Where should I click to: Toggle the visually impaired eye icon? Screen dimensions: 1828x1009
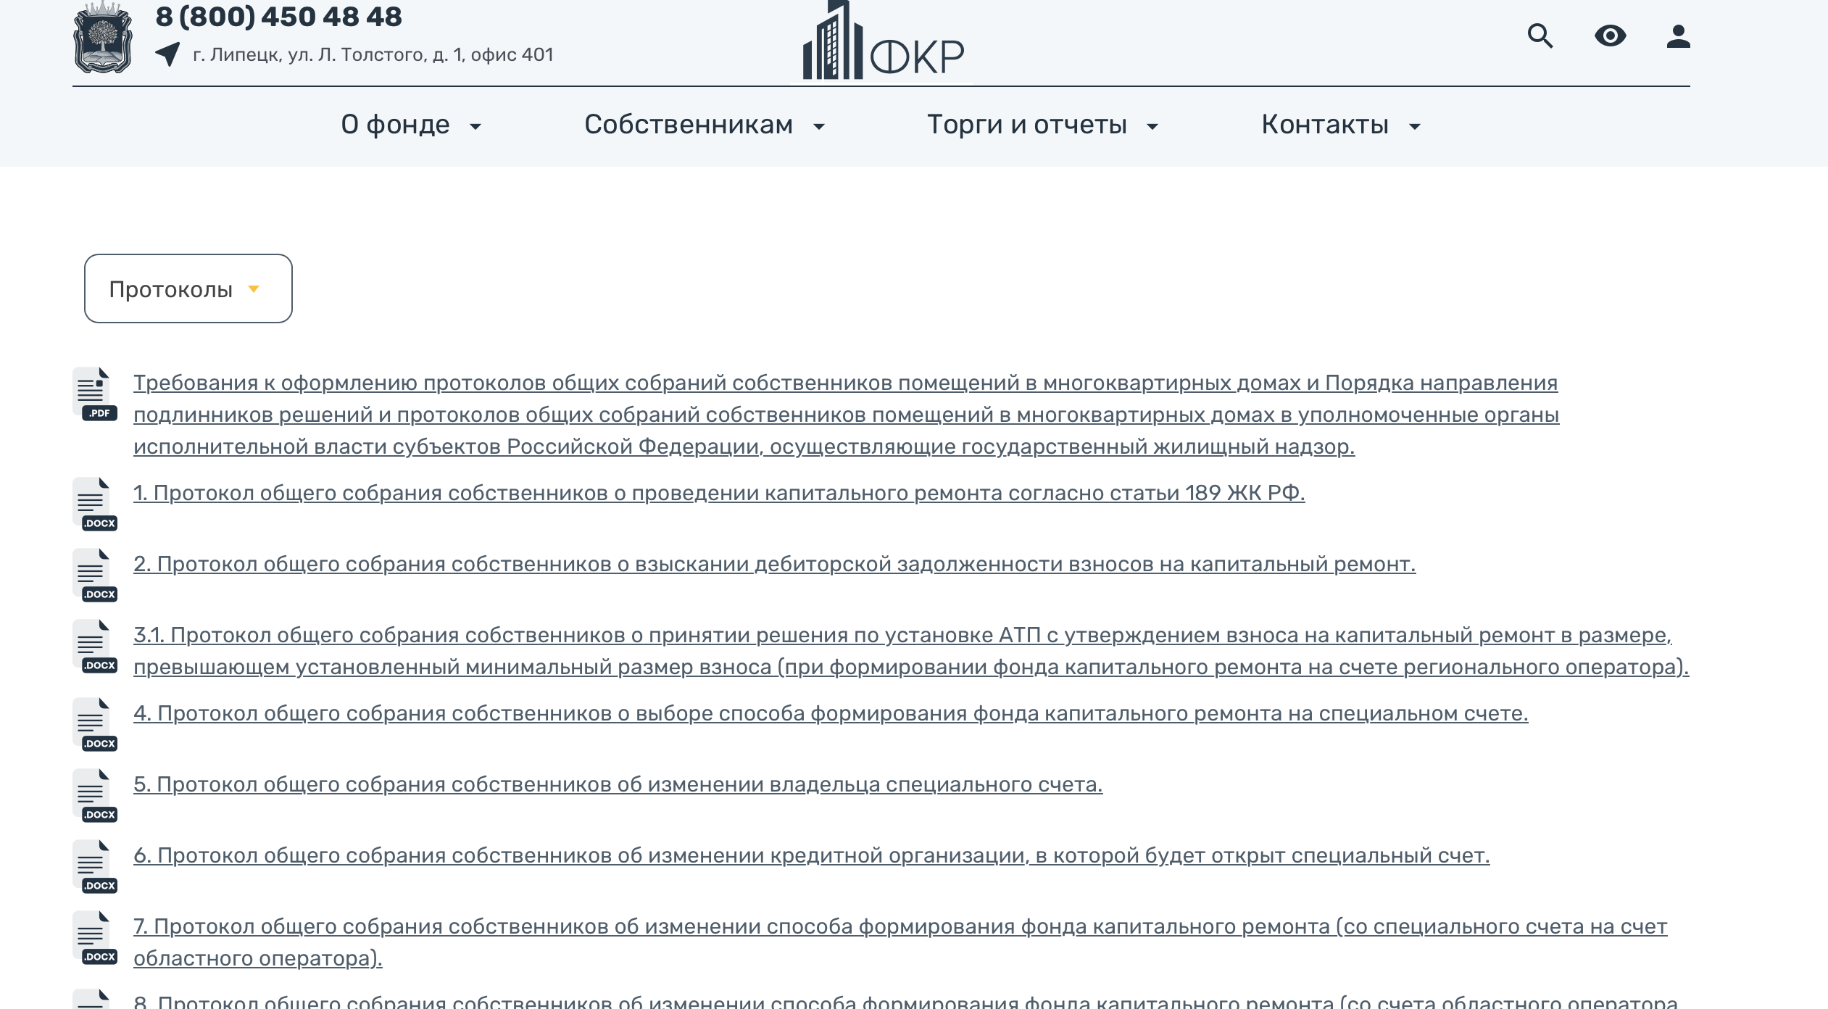coord(1610,36)
